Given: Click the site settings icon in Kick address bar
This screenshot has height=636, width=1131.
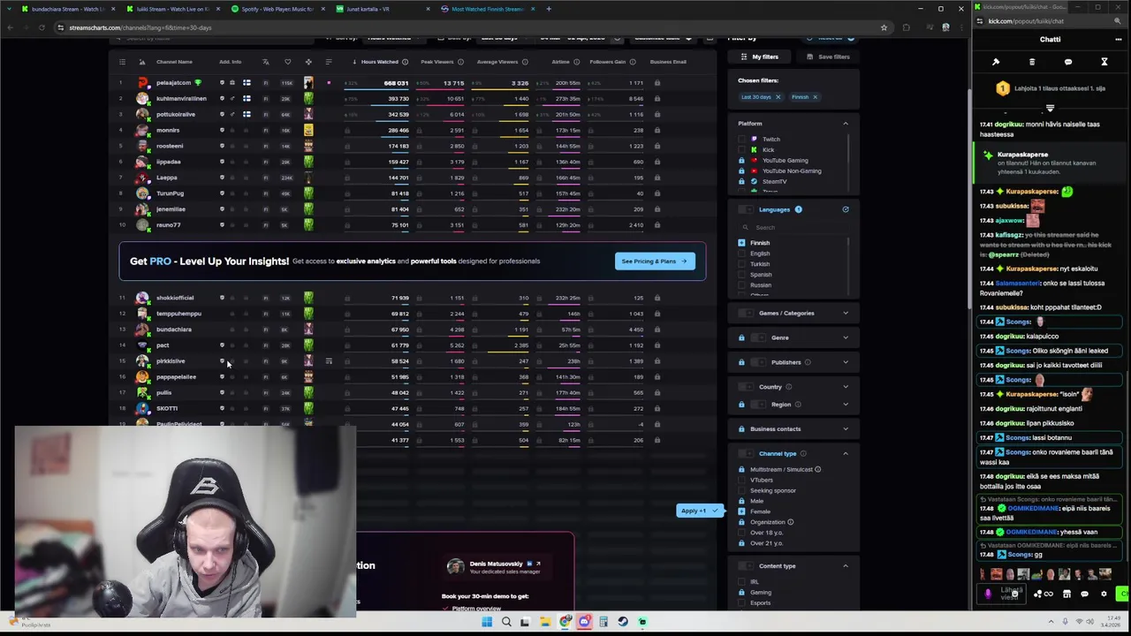Looking at the screenshot, I should click(982, 21).
